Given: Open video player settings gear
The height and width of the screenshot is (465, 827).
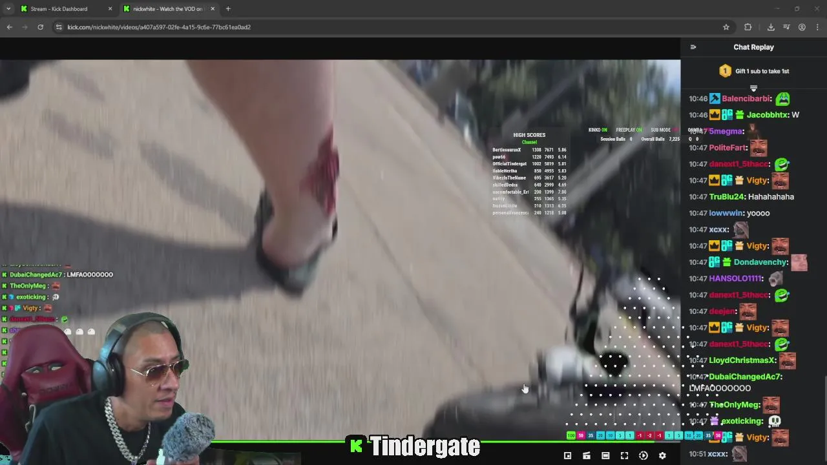Looking at the screenshot, I should tap(662, 456).
